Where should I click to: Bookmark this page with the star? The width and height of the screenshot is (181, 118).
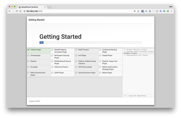(x=138, y=11)
